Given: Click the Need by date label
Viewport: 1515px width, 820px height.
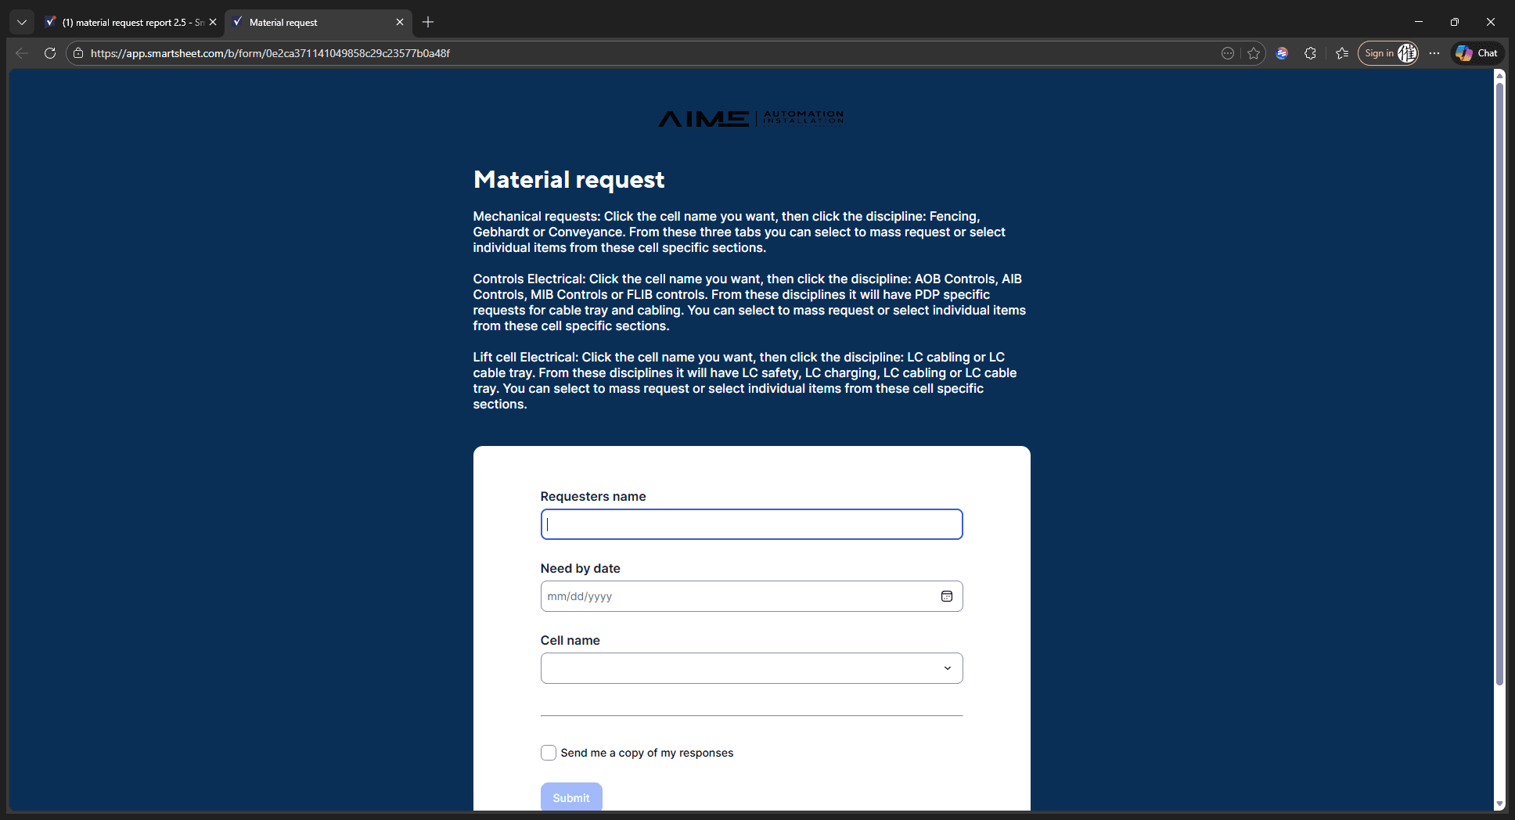Looking at the screenshot, I should tap(580, 568).
